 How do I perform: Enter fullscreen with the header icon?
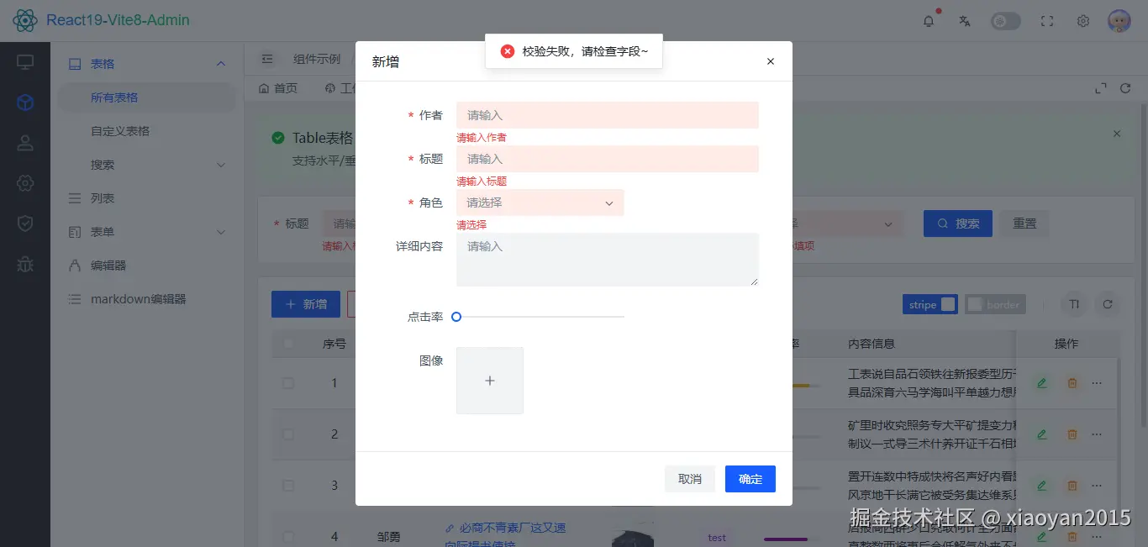pyautogui.click(x=1047, y=21)
